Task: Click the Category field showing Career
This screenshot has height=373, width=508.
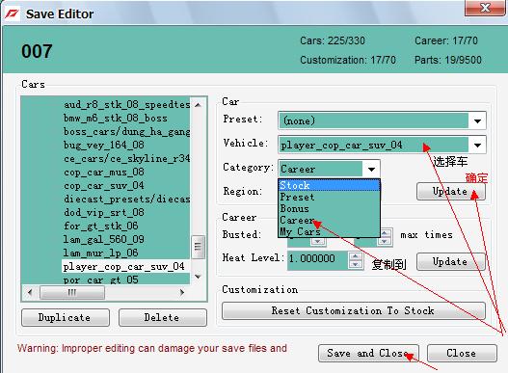Action: 320,169
